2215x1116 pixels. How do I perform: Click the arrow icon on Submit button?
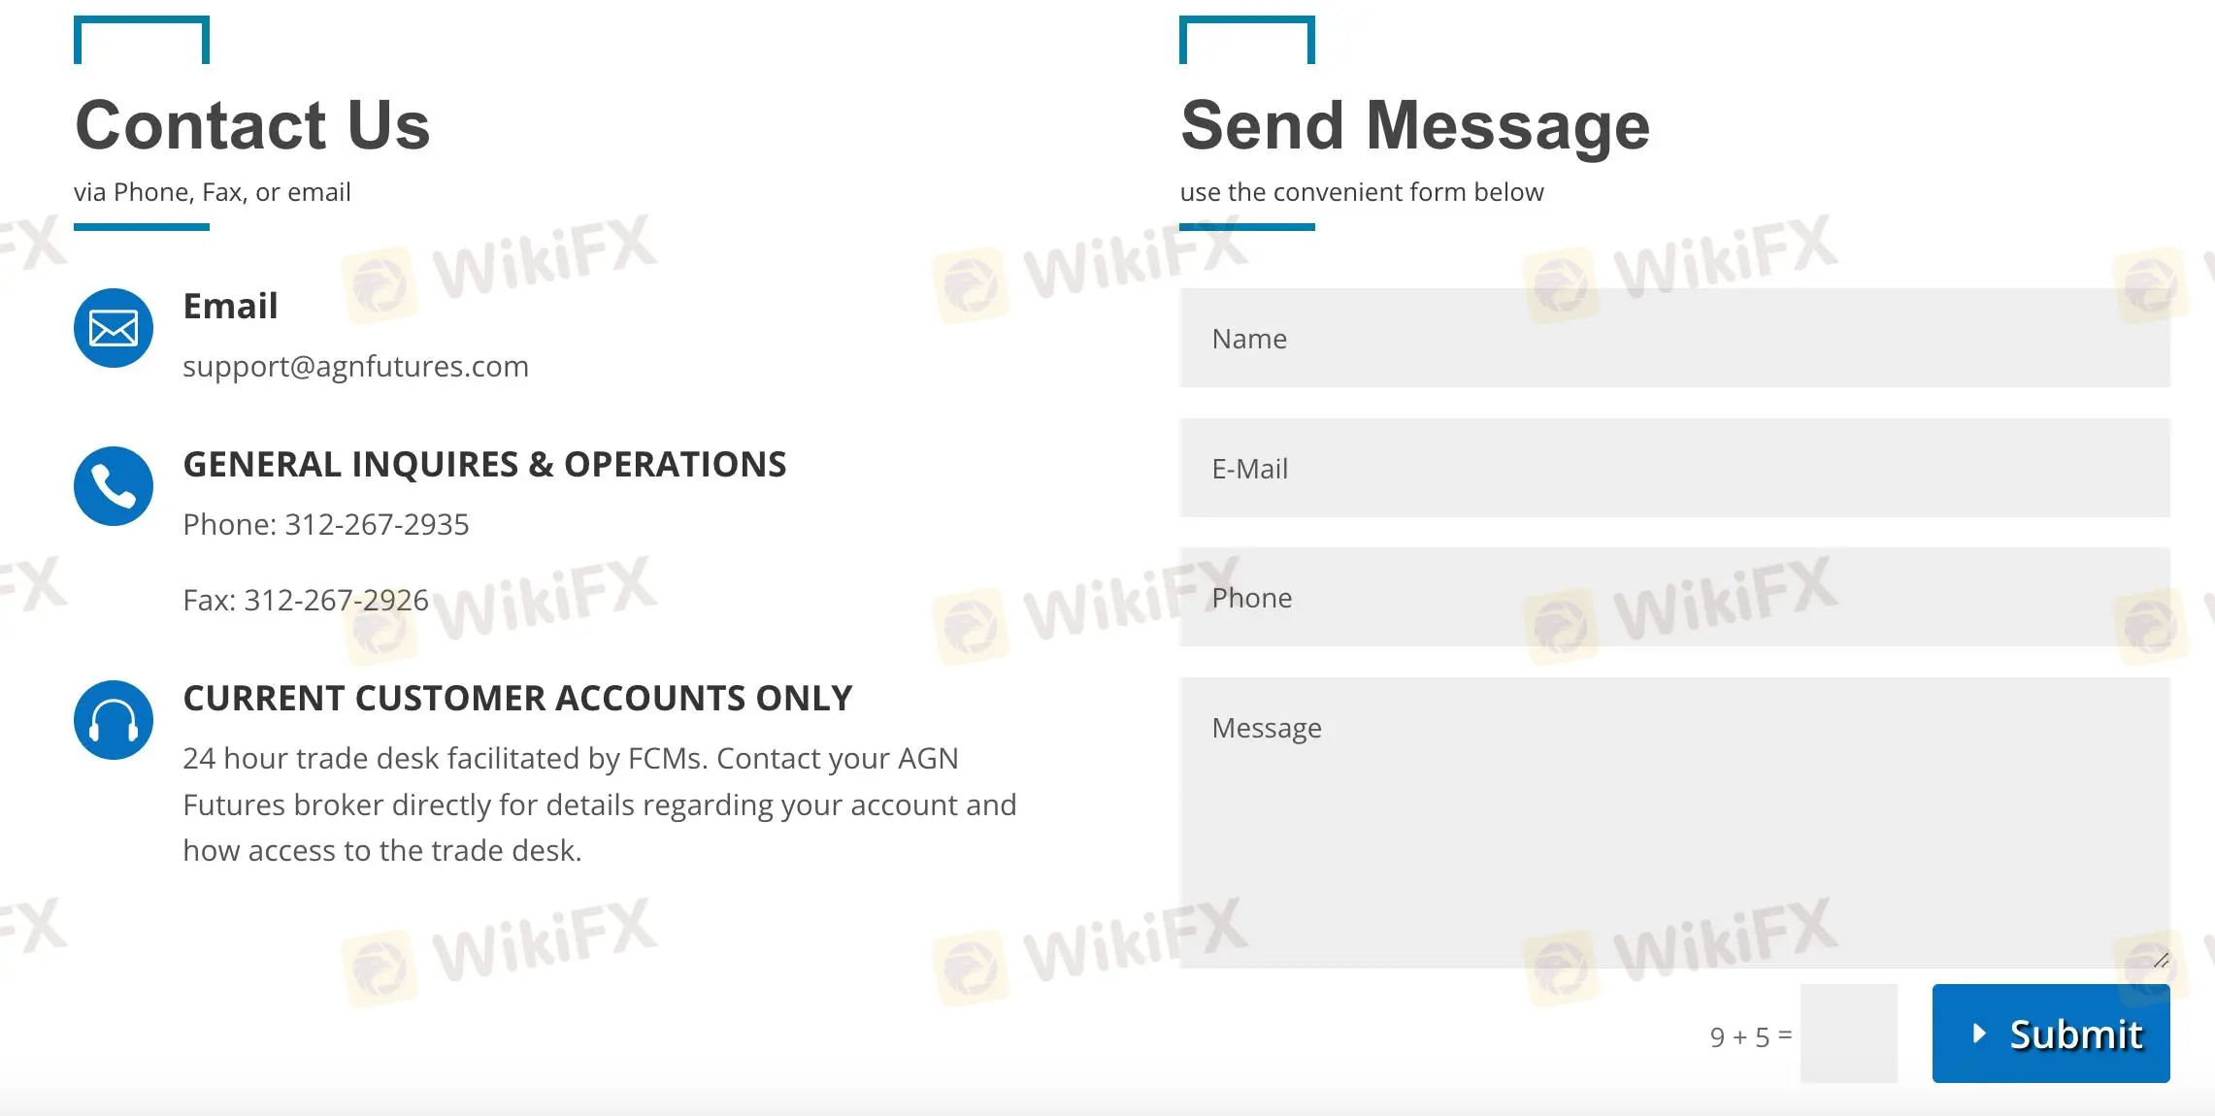pos(1979,1034)
